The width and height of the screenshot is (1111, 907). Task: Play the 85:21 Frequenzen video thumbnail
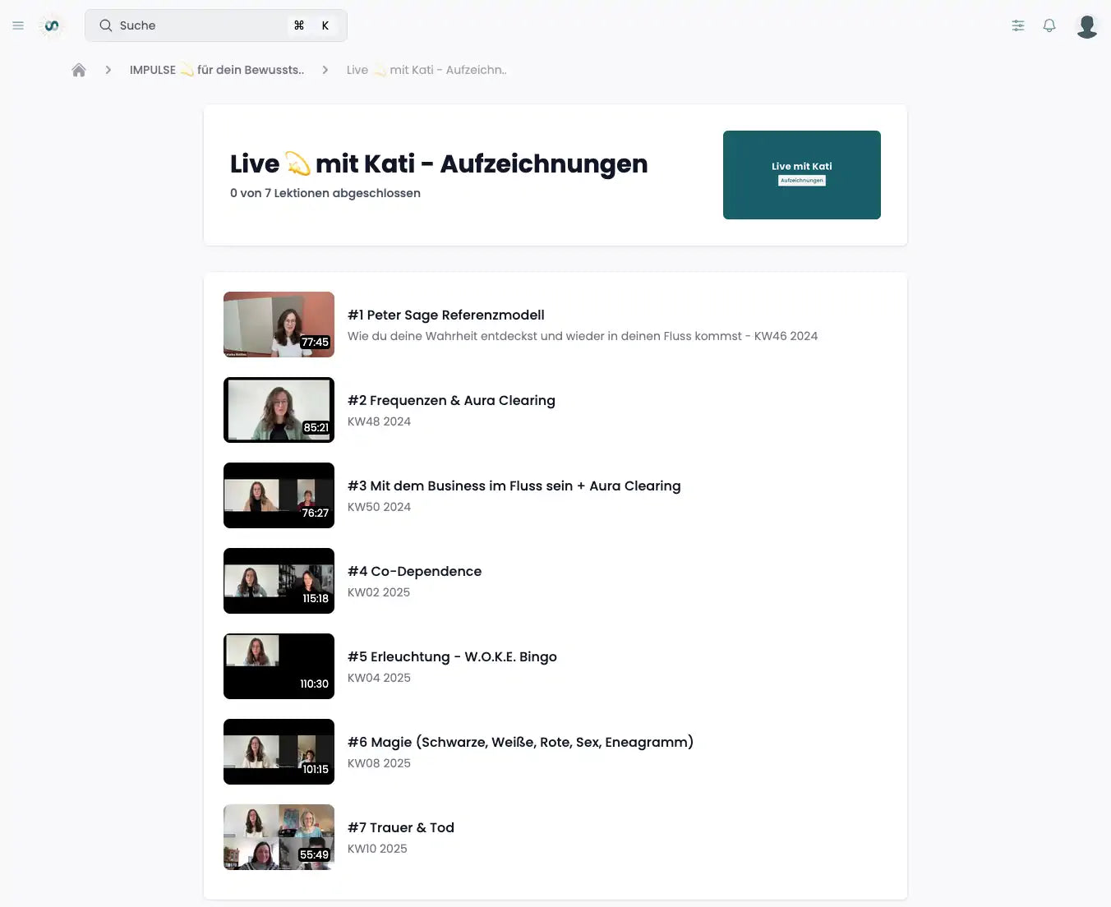[x=279, y=410]
